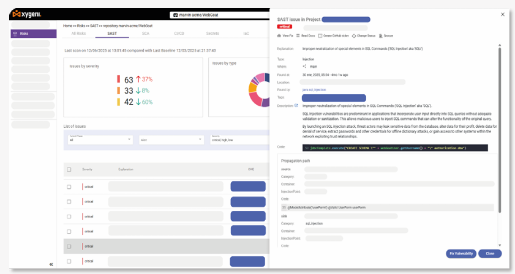Create GitHub ticket for the issue
The image size is (515, 274).
pyautogui.click(x=334, y=36)
